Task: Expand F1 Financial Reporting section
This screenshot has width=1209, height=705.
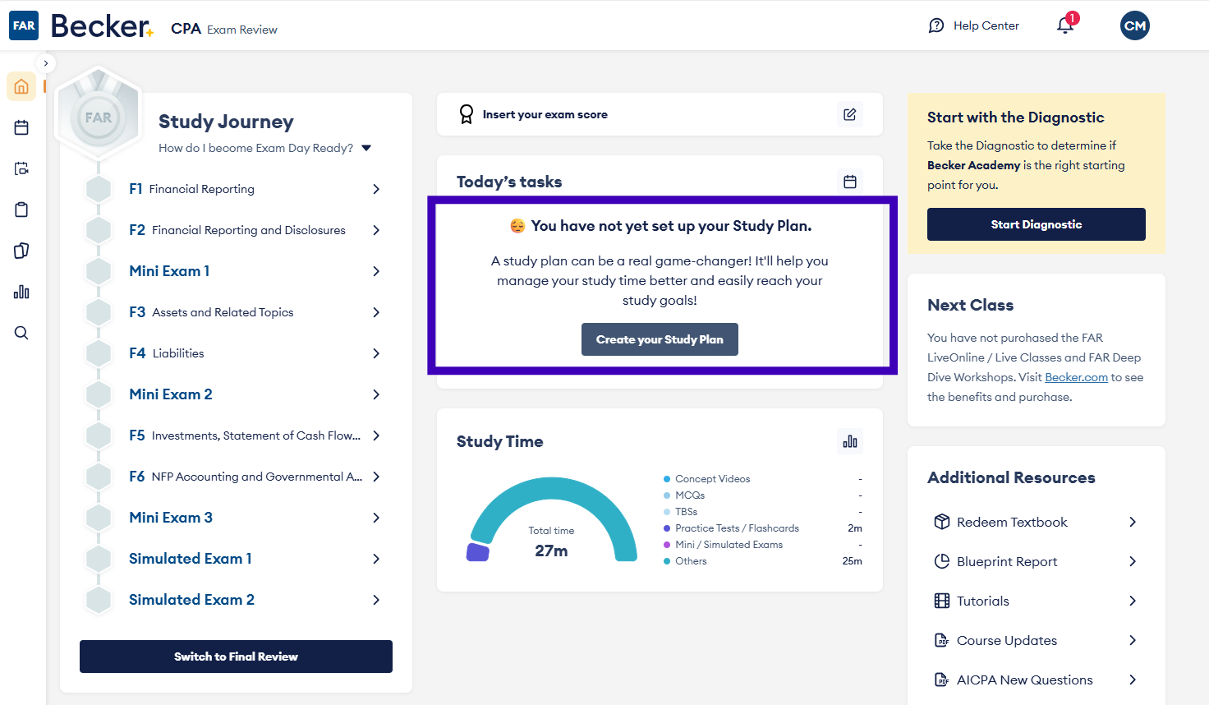Action: click(x=376, y=189)
